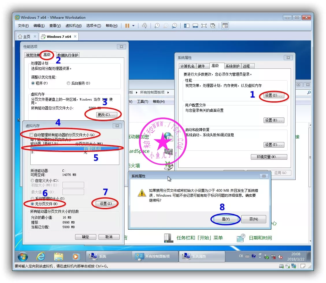Expand the dropdown arrow beside pause button

[133, 26]
